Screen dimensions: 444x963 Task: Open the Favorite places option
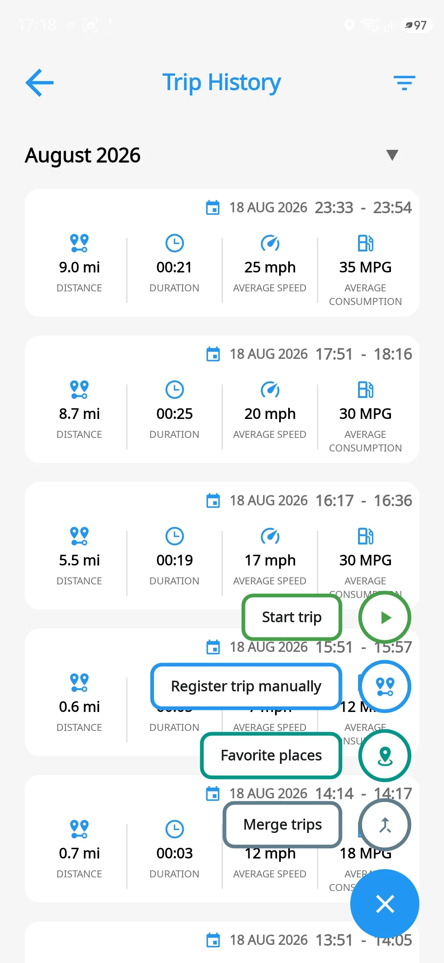tap(271, 756)
